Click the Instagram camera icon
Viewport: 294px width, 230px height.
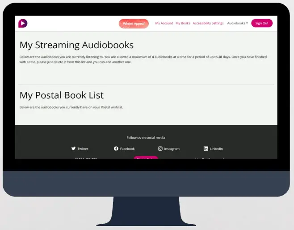160,148
